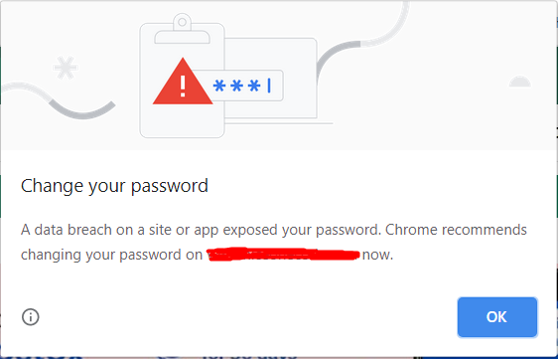
Task: Open the info circle icon
Action: (x=31, y=317)
